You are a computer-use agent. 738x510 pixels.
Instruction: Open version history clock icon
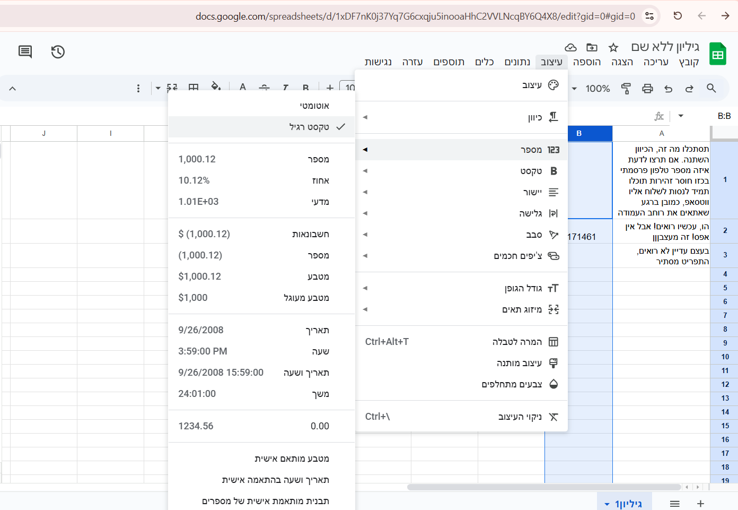pyautogui.click(x=58, y=51)
